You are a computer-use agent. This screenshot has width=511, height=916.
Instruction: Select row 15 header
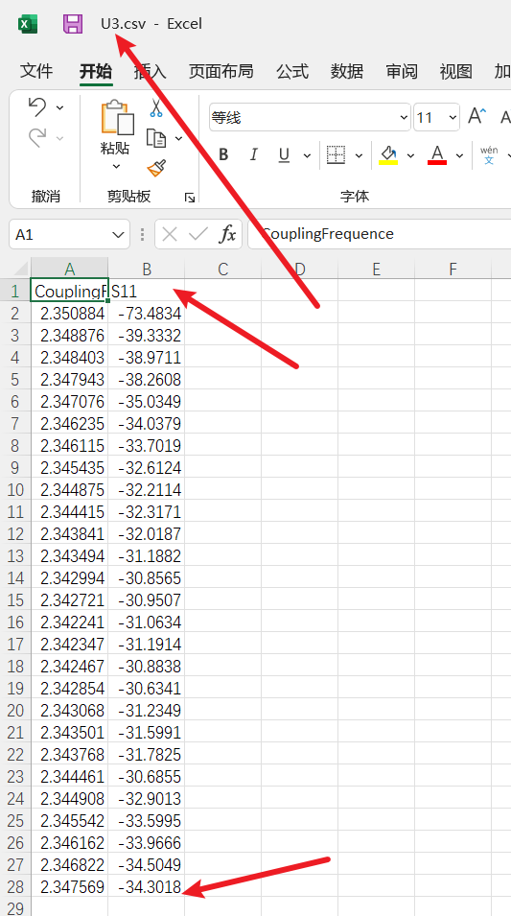[15, 600]
